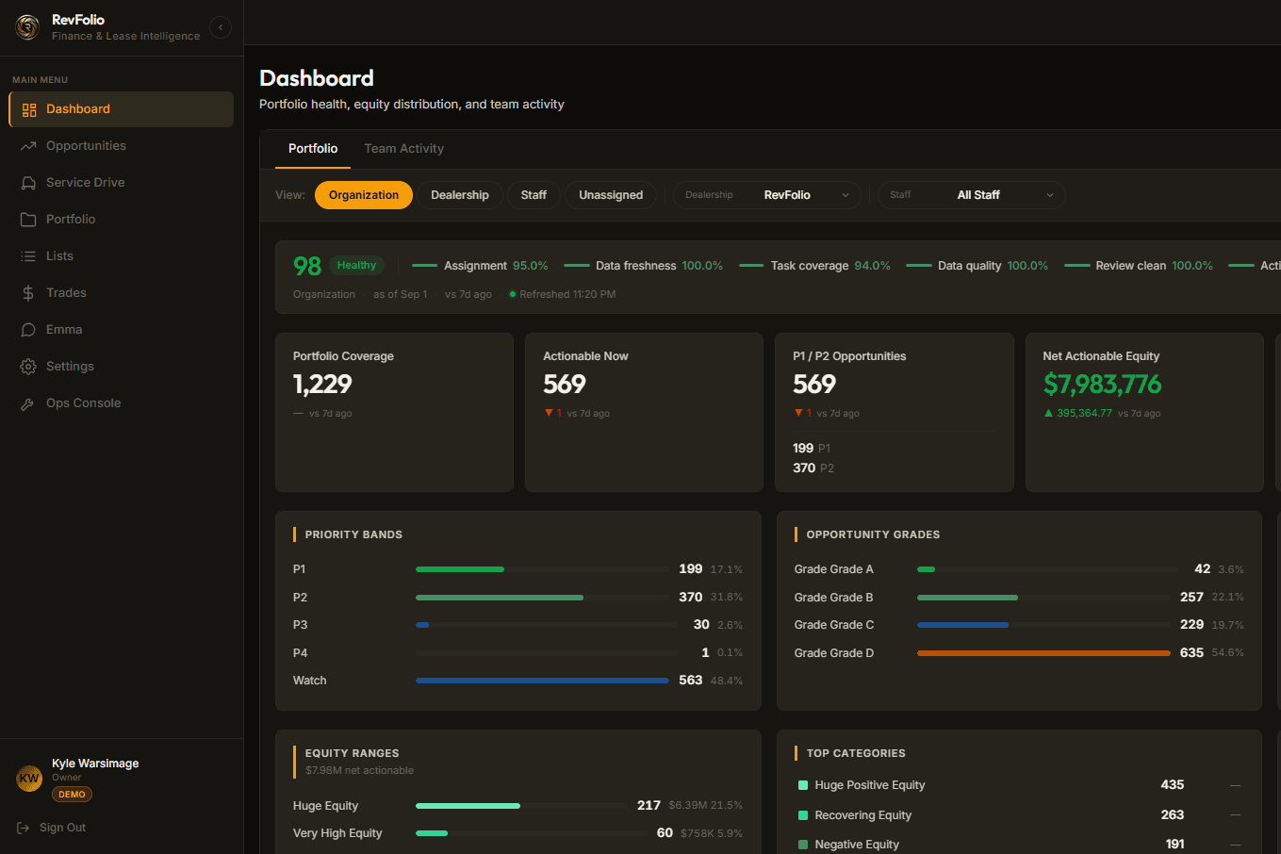
Task: Open Service Drive from the main menu
Action: 121,183
